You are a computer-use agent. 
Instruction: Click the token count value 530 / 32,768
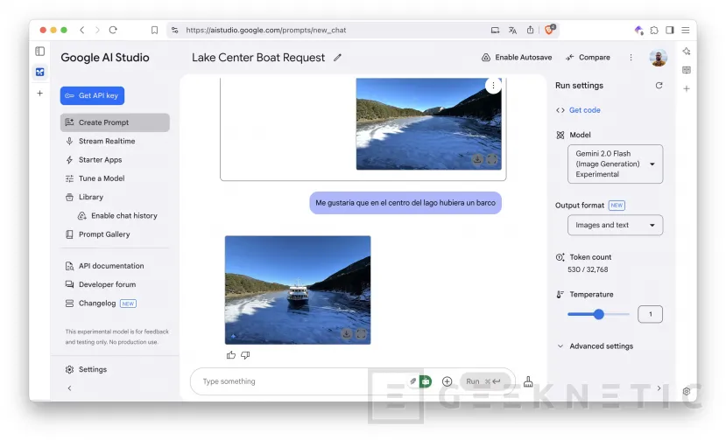point(588,269)
